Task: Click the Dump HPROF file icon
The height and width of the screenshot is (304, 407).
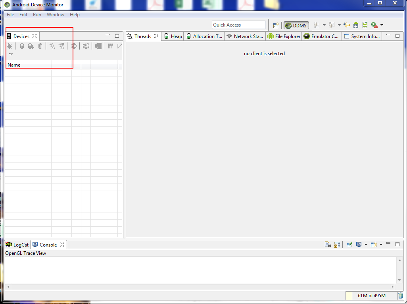Action: pyautogui.click(x=31, y=46)
